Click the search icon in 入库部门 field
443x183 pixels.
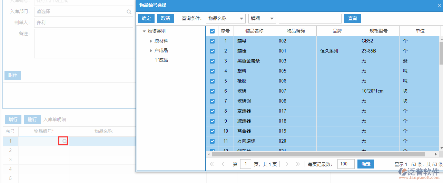tap(129, 12)
